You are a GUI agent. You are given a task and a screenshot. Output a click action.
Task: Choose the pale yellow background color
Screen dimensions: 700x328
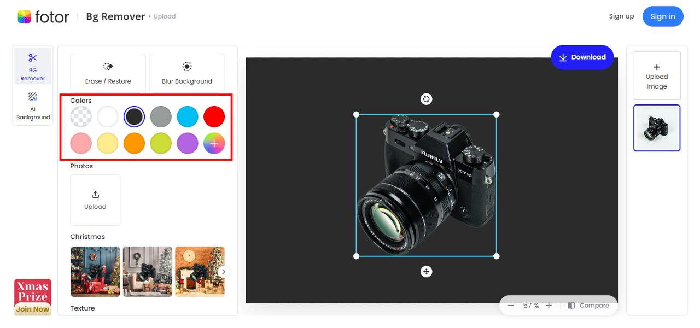pos(108,143)
